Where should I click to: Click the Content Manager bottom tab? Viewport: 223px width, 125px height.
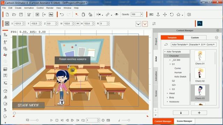tap(163, 121)
